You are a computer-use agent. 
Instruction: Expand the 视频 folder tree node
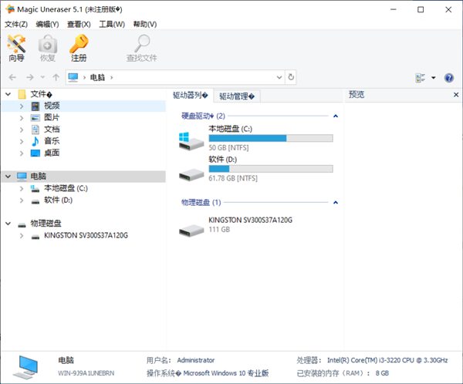click(22, 106)
